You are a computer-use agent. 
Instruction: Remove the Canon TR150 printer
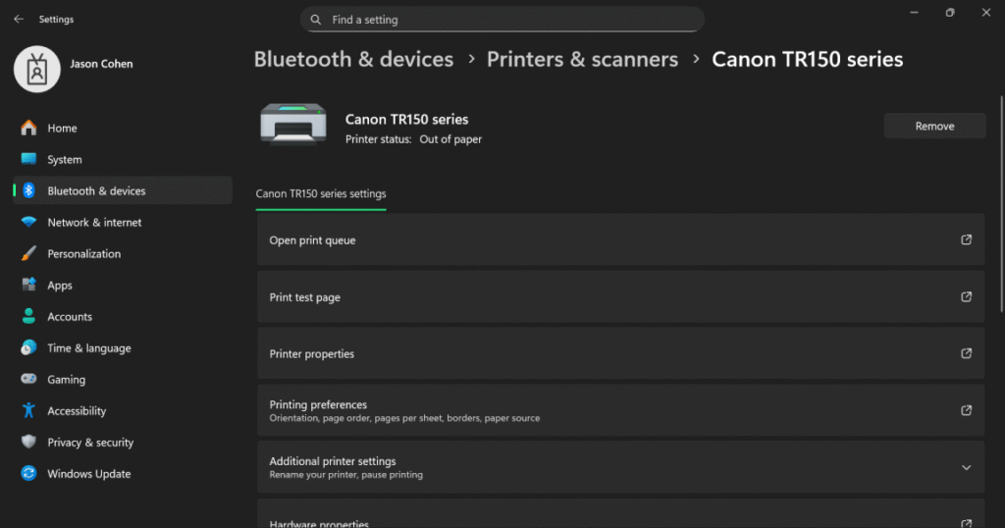tap(934, 126)
